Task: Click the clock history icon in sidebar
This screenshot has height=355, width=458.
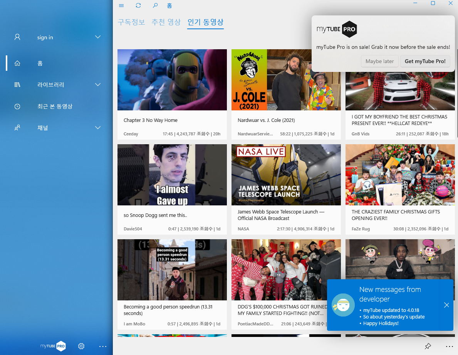Action: pyautogui.click(x=17, y=107)
